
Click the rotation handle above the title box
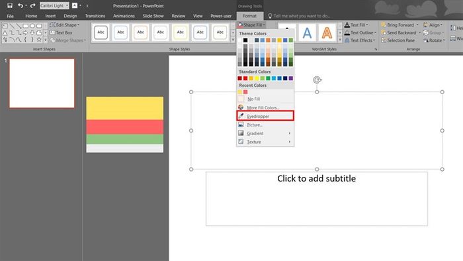tap(317, 79)
